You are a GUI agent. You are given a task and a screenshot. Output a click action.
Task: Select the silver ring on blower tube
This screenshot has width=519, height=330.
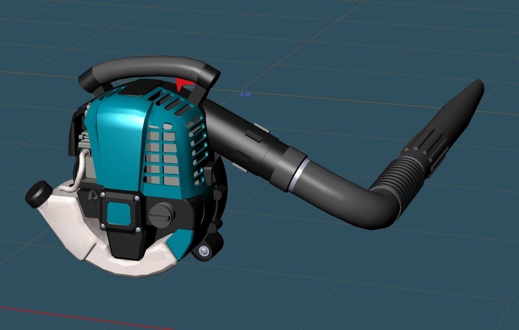(x=300, y=175)
